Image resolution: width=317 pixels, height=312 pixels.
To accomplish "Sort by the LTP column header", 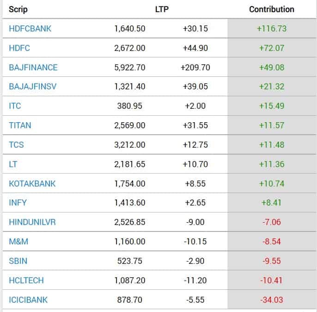I will 162,9.
